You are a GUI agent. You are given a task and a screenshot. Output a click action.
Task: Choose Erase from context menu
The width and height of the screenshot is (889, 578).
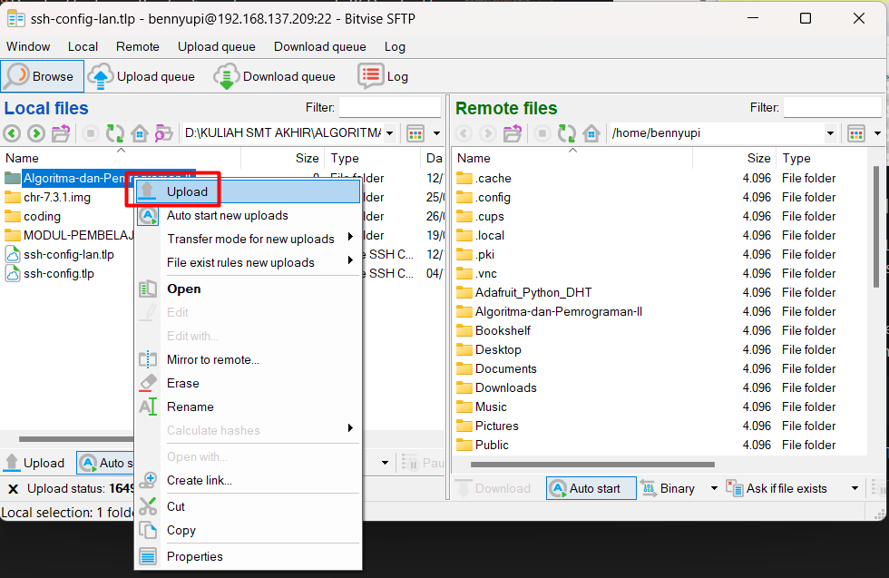(x=249, y=384)
